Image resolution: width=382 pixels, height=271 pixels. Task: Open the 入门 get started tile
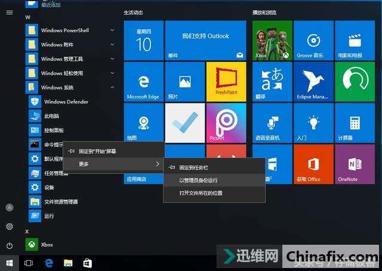point(313,123)
